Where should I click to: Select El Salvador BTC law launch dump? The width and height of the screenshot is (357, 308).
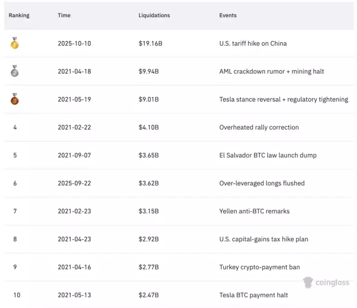point(268,155)
